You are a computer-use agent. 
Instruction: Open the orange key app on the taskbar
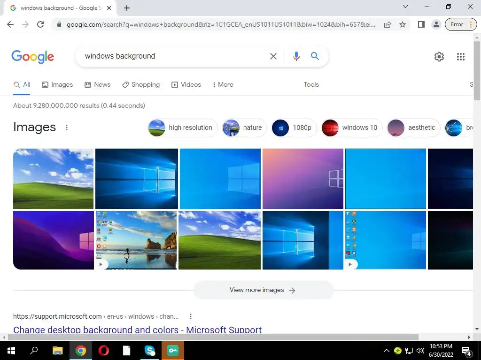coord(173,351)
